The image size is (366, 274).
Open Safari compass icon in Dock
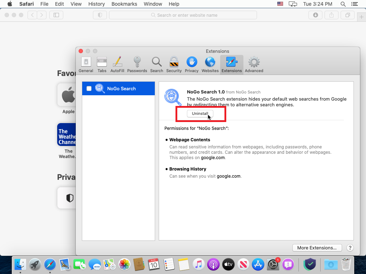coord(50,264)
